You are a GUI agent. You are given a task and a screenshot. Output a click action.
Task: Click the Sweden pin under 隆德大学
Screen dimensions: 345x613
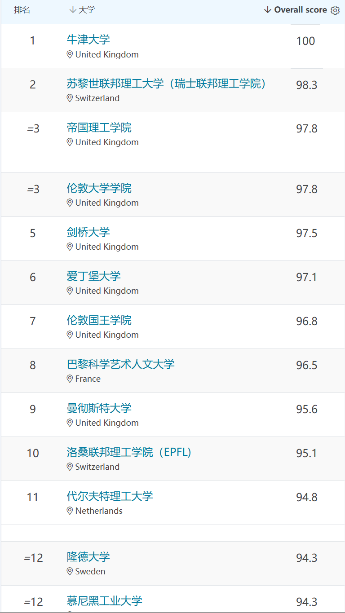70,571
